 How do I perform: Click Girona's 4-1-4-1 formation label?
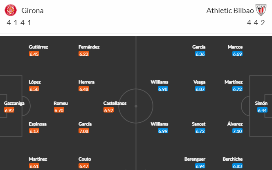click(19, 23)
